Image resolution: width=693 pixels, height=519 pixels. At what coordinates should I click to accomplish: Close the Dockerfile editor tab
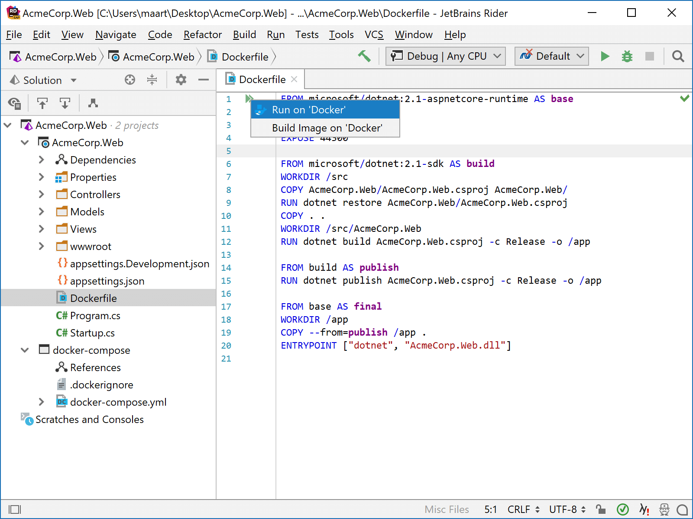(x=294, y=79)
